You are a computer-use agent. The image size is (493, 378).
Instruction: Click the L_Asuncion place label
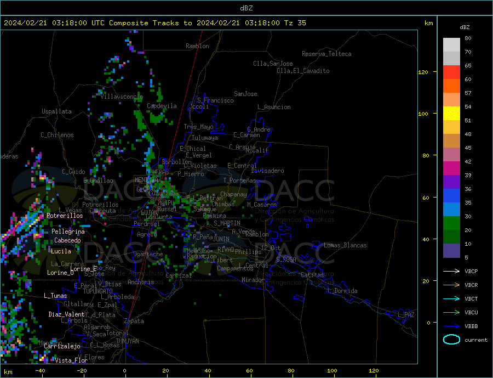[x=274, y=107]
